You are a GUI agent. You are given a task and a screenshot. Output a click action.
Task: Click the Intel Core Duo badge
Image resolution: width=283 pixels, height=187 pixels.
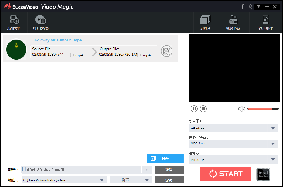pyautogui.click(x=263, y=174)
